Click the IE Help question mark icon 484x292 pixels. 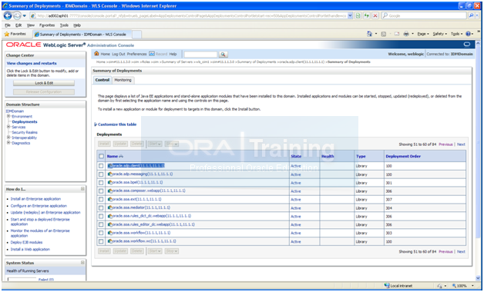click(469, 34)
